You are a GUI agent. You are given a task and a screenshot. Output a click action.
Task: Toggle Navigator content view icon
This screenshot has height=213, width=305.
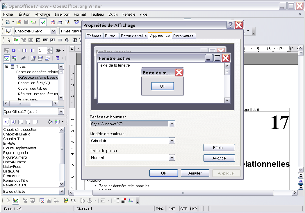click(x=14, y=58)
